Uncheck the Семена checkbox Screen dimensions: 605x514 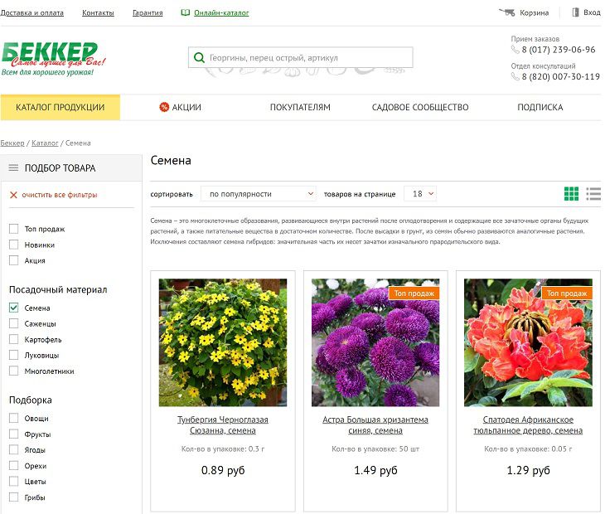[x=14, y=308]
